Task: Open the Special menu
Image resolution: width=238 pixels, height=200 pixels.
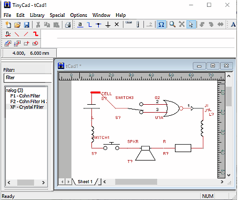Action: tap(57, 15)
